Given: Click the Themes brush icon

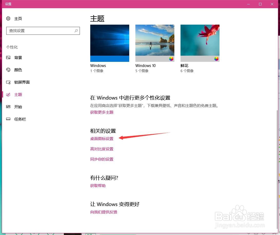Looking at the screenshot, I should [8, 94].
